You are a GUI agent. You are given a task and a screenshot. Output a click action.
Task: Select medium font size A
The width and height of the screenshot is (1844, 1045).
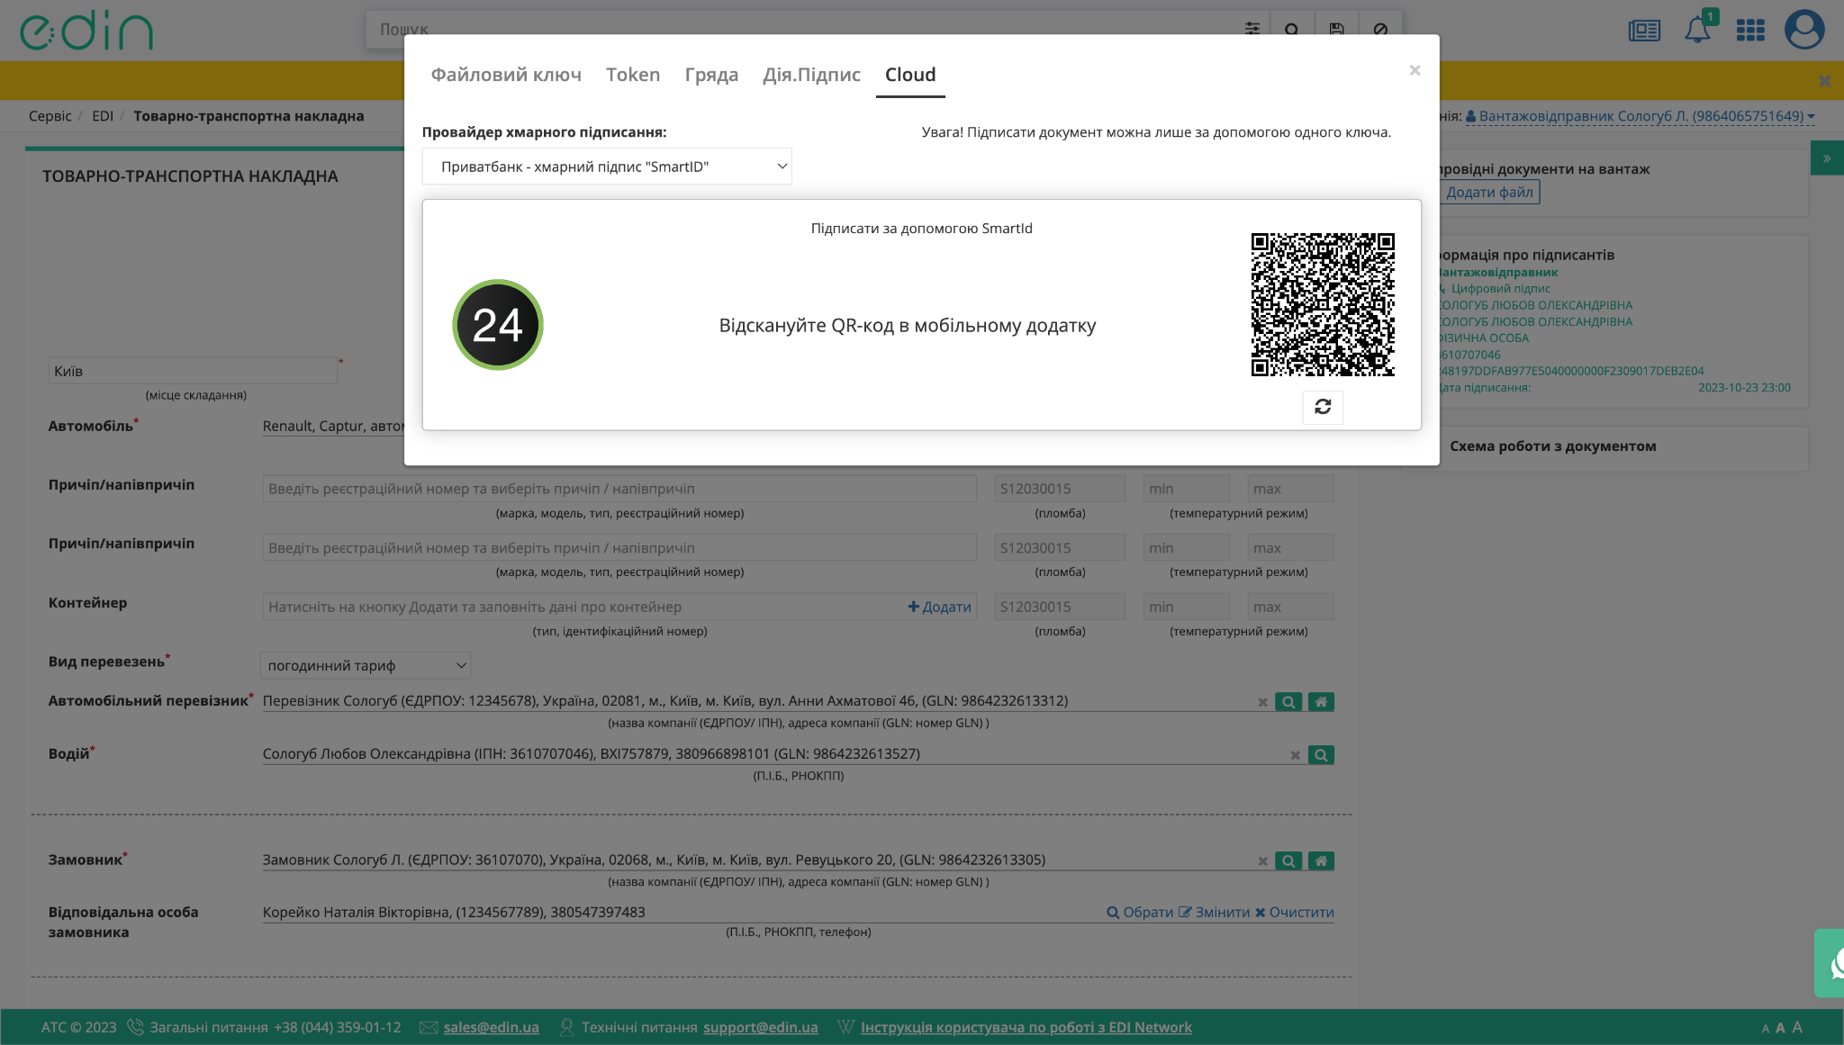pos(1780,1028)
